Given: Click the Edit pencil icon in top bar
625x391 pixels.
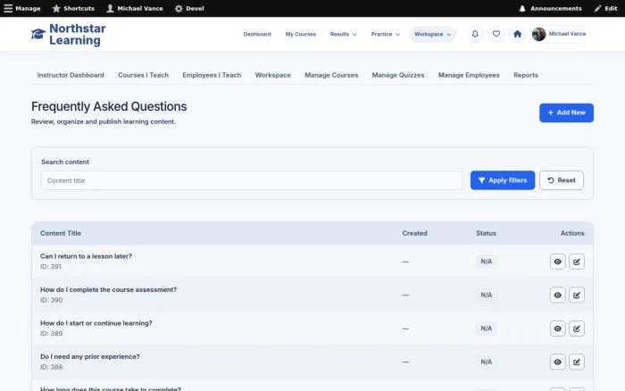Looking at the screenshot, I should click(597, 8).
